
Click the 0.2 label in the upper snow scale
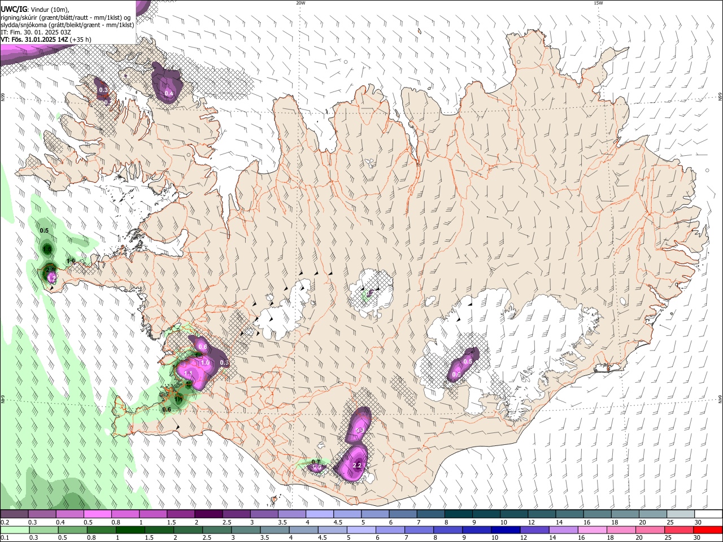[x=5, y=522]
